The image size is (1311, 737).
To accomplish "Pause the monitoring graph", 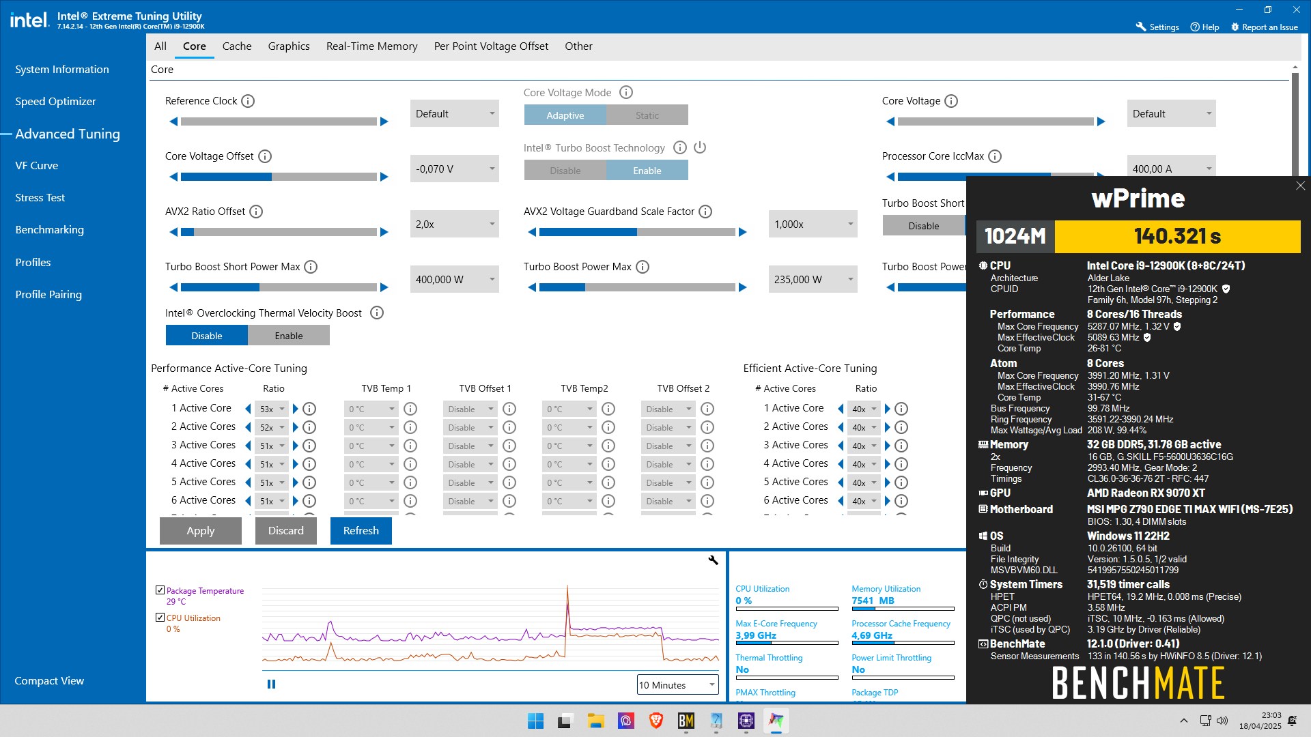I will click(271, 684).
